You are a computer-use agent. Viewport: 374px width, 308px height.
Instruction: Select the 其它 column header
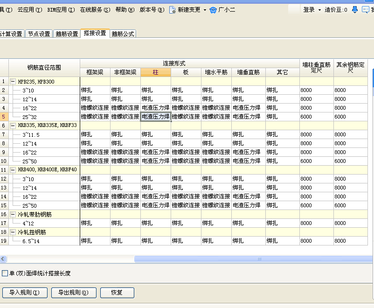point(283,72)
